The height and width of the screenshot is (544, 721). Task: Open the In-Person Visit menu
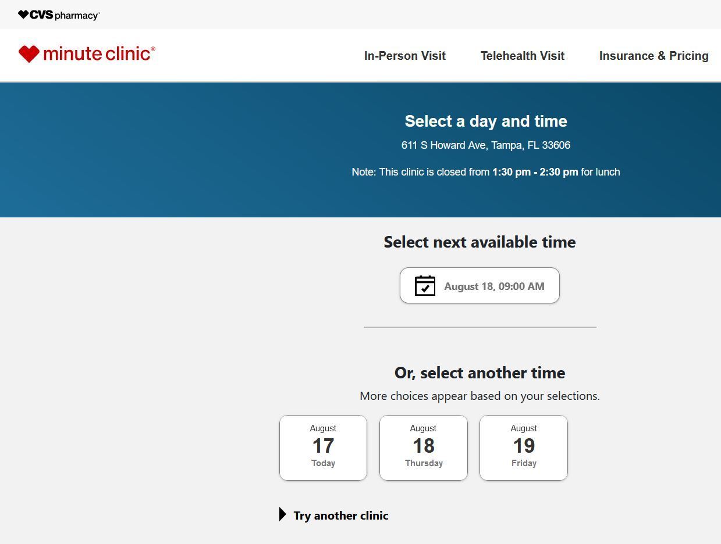pos(404,56)
